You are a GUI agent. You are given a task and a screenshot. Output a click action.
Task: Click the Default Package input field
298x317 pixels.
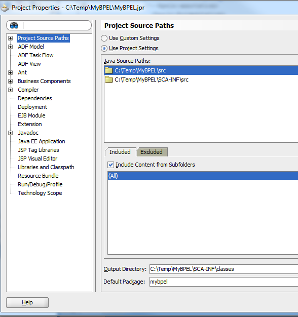tap(223, 282)
